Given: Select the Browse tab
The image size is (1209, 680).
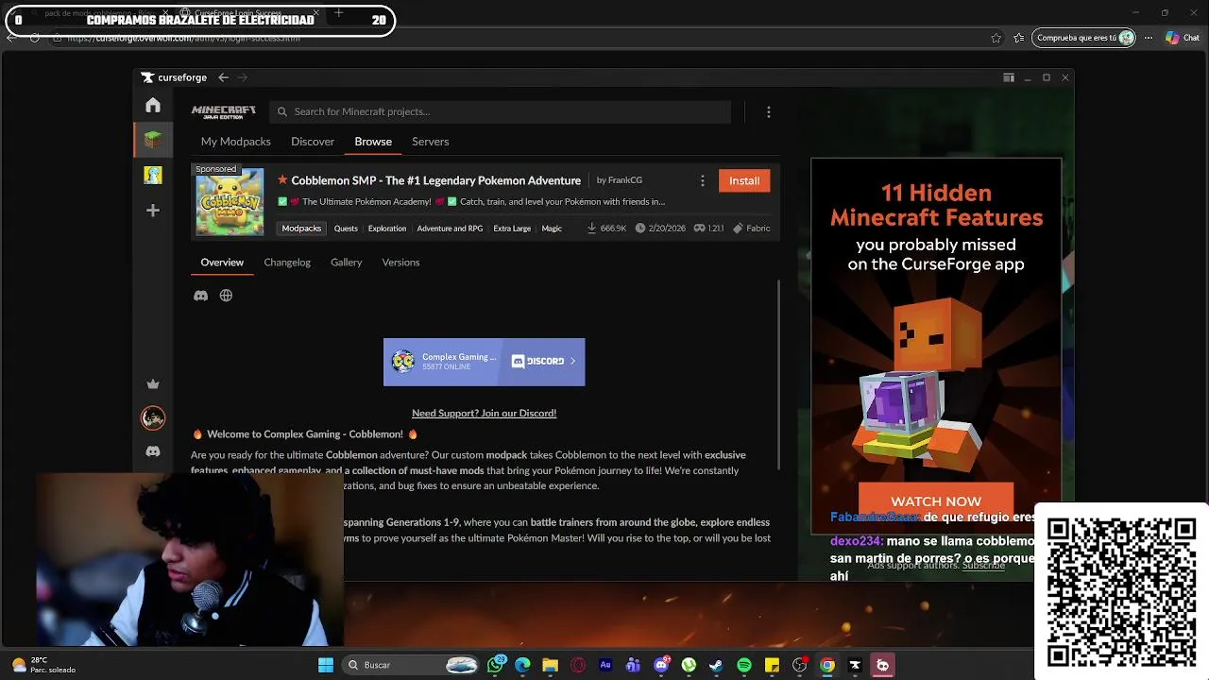Looking at the screenshot, I should click(x=373, y=142).
